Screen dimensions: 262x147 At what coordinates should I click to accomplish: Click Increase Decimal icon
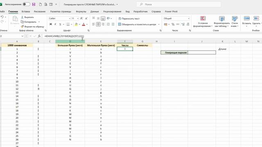pos(183,24)
